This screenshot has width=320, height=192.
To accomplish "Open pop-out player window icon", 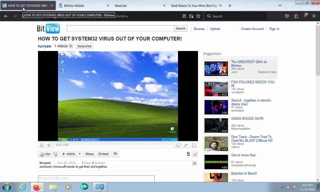I will pos(178,145).
